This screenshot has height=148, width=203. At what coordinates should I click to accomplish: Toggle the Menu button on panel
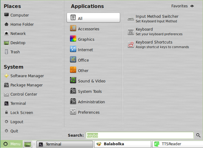click(x=12, y=144)
